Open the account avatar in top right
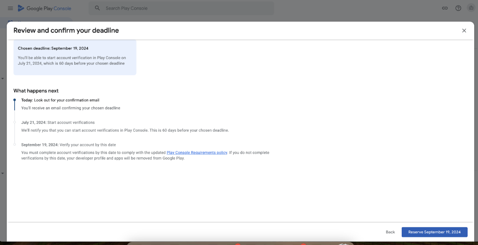This screenshot has width=478, height=245. [471, 8]
